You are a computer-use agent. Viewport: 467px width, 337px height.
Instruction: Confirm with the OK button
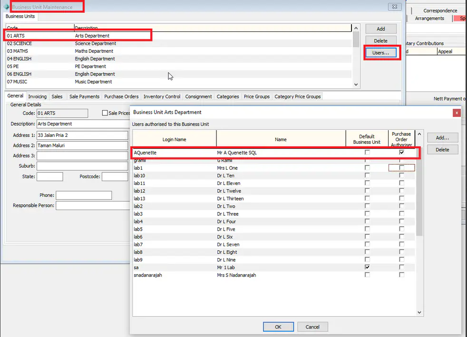tap(278, 327)
